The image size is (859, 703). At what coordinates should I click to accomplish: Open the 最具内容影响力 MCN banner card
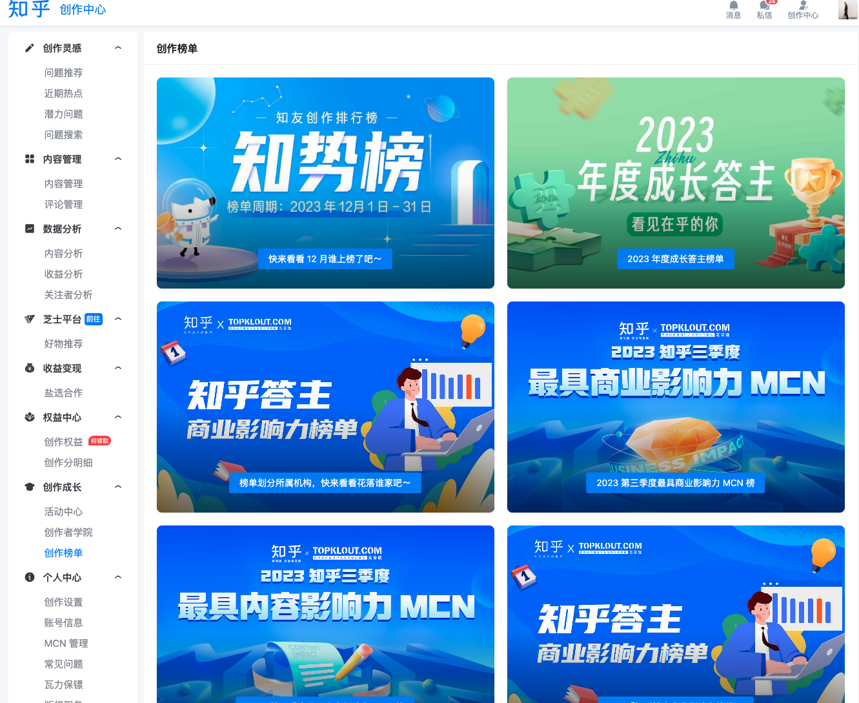point(325,614)
